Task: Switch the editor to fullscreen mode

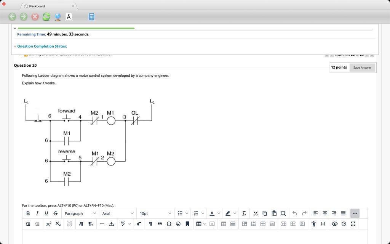Action: click(353, 224)
